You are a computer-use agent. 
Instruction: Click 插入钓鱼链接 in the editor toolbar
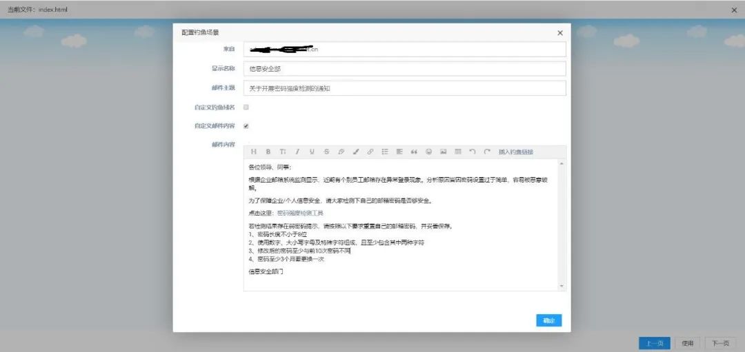tap(515, 152)
